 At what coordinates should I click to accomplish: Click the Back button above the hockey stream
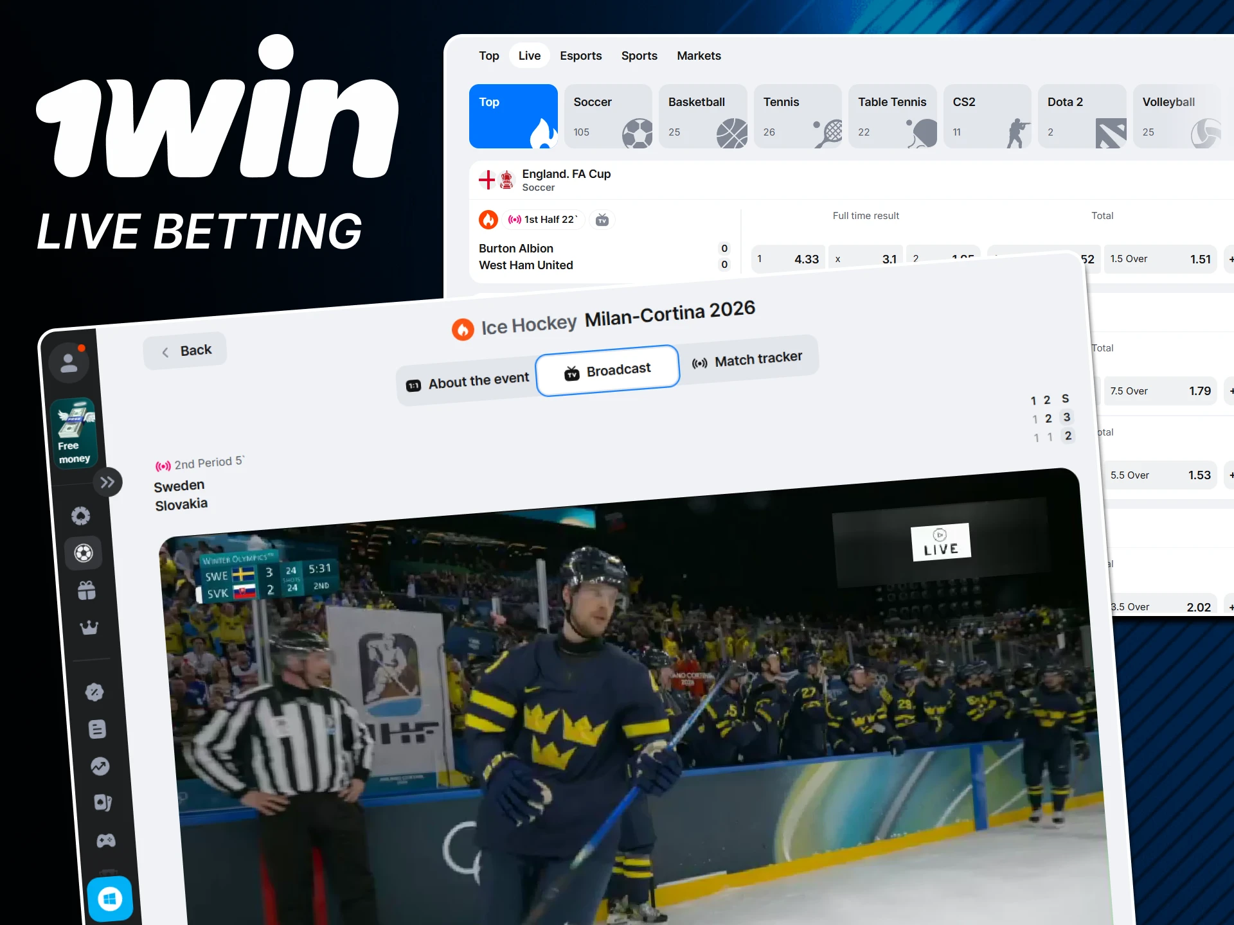click(x=185, y=350)
